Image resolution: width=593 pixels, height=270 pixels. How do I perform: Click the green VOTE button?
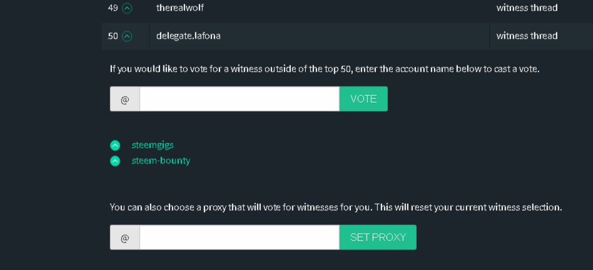click(x=363, y=99)
